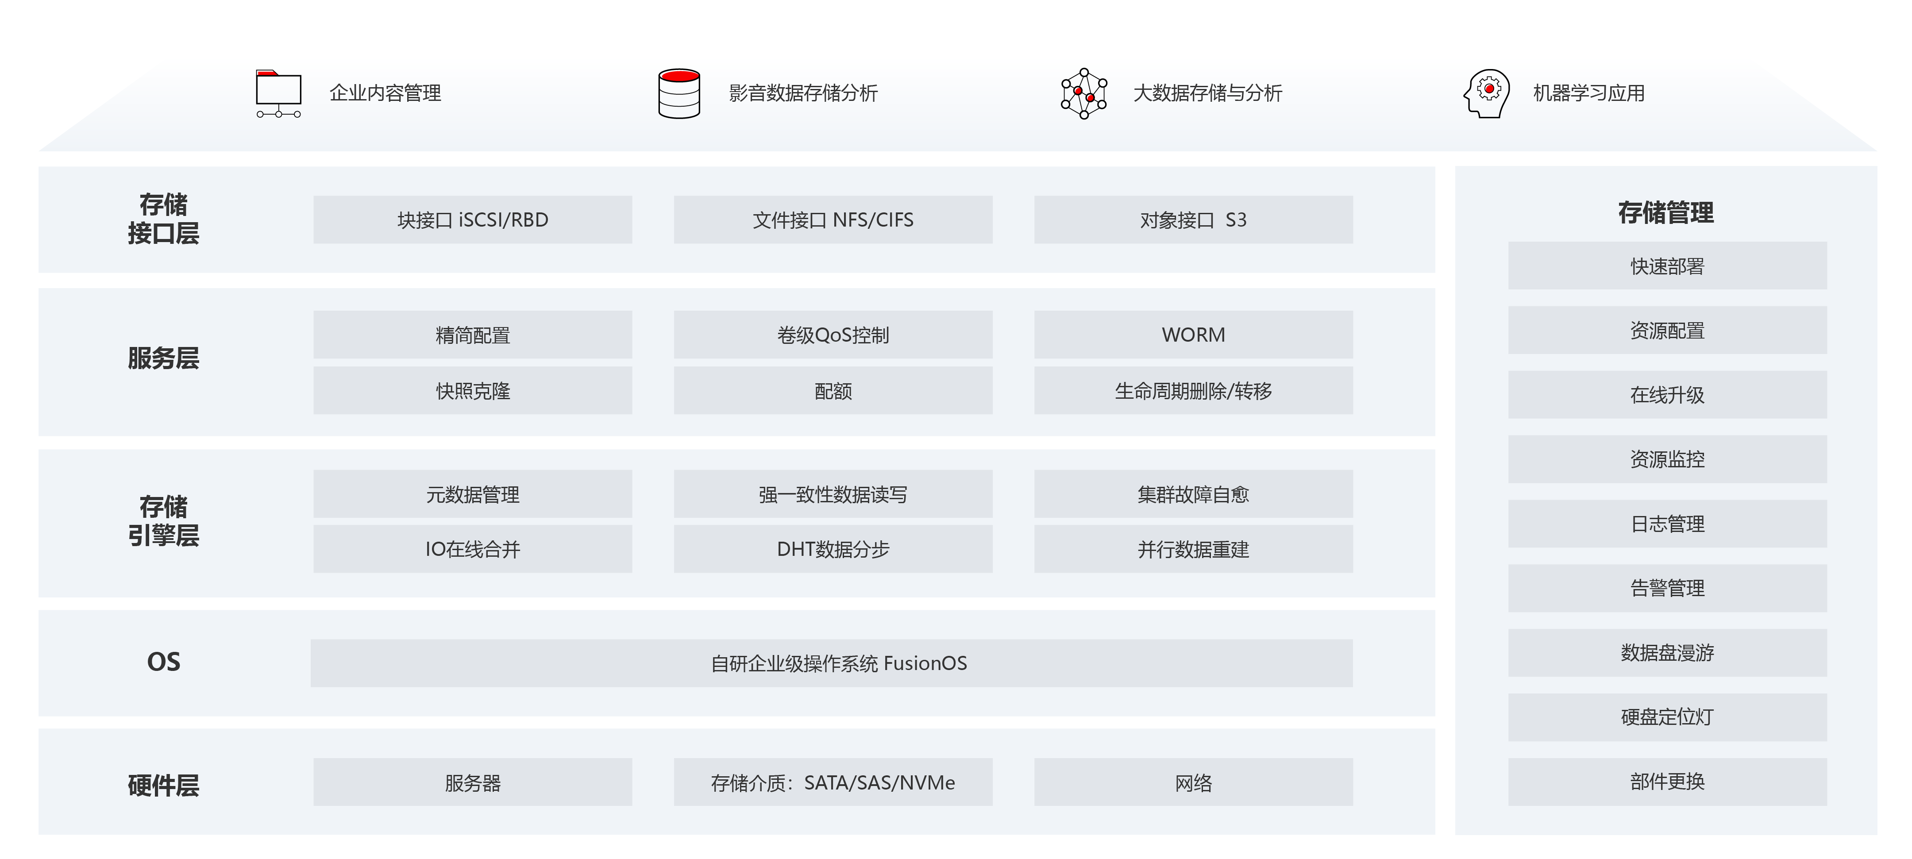Open the 资源监控 management item

1667,459
